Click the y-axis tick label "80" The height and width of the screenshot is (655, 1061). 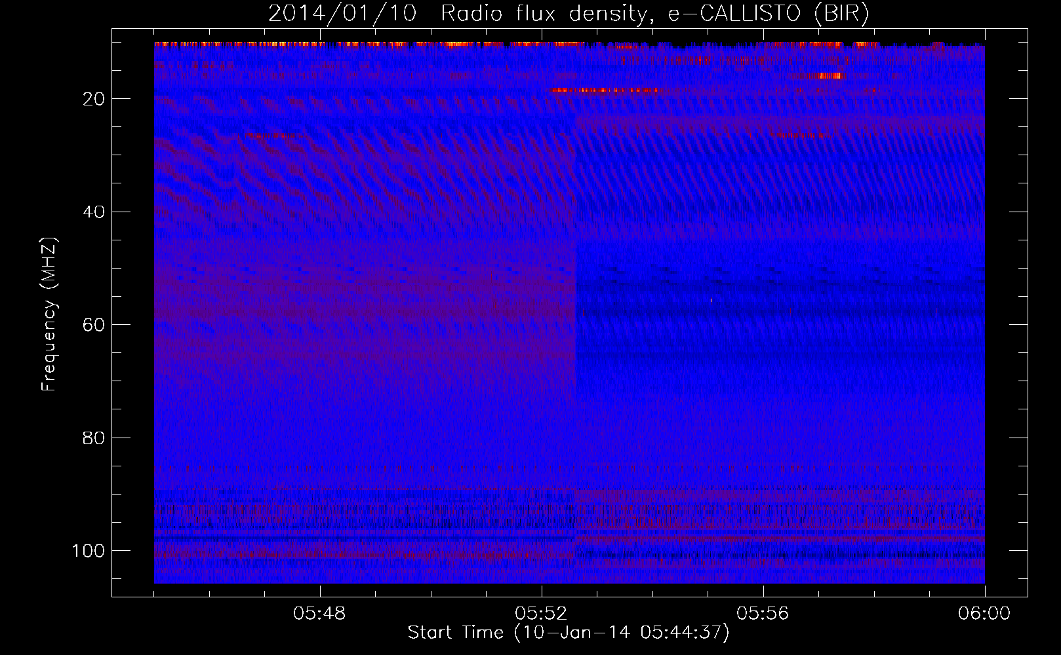tap(94, 438)
